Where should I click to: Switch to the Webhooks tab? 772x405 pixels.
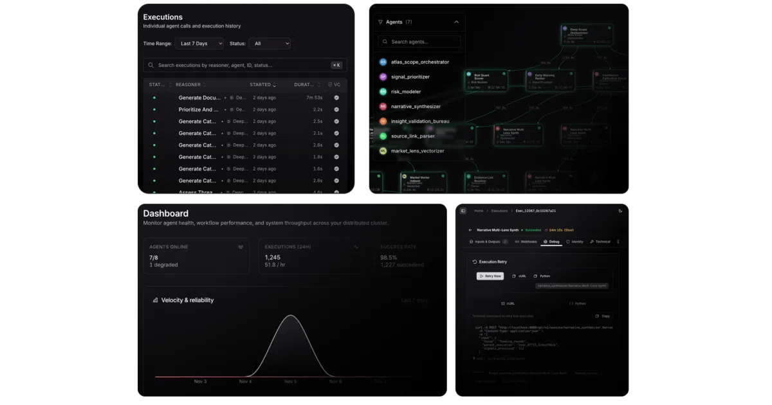coord(525,242)
